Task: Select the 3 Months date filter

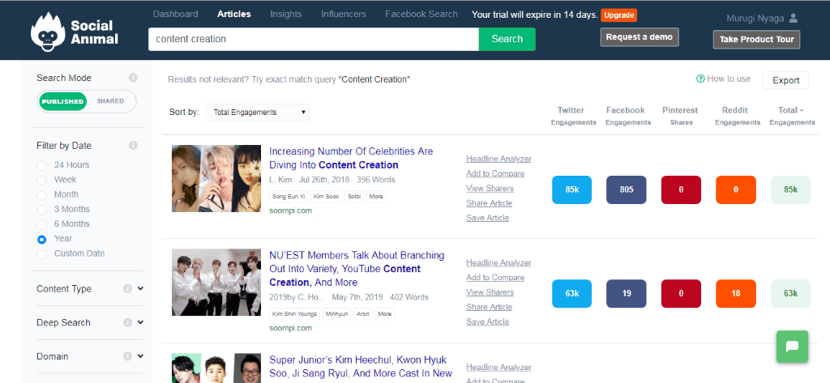Action: [x=42, y=210]
